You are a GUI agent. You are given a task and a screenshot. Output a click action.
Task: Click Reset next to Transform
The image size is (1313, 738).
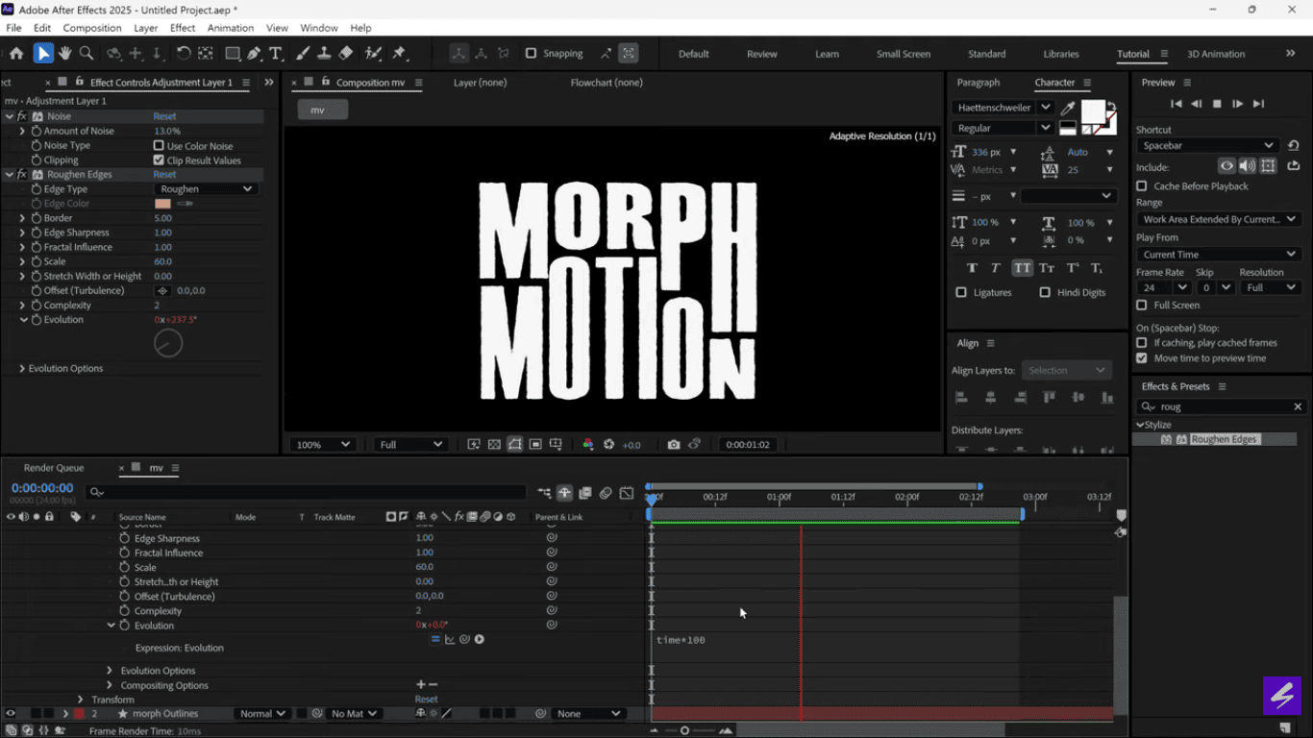tap(426, 700)
